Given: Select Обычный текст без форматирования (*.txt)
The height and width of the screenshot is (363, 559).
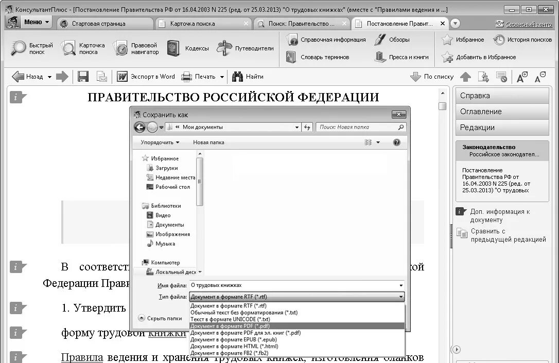Looking at the screenshot, I should [297, 313].
